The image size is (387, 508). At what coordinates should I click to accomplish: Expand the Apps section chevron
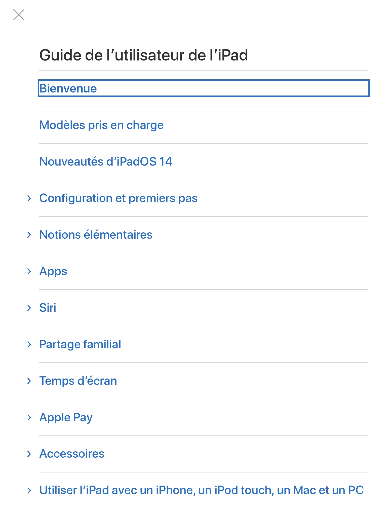click(x=29, y=271)
